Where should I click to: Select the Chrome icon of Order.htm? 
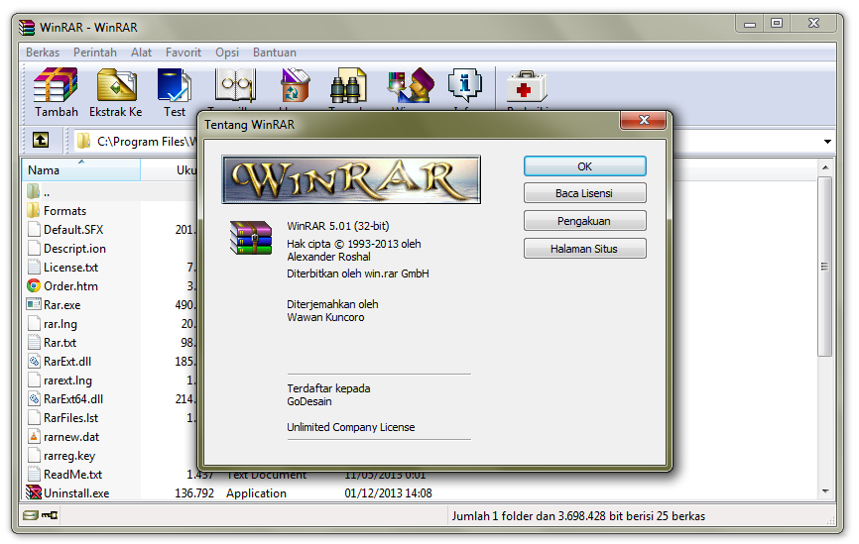34,285
